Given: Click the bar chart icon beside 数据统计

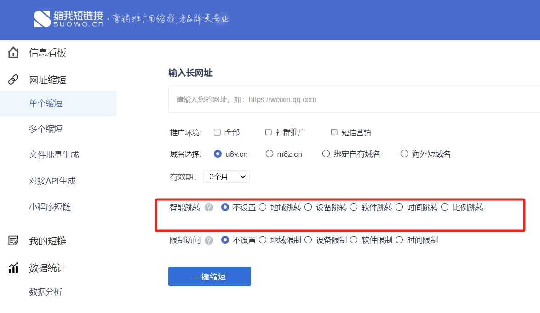Looking at the screenshot, I should pyautogui.click(x=13, y=267).
